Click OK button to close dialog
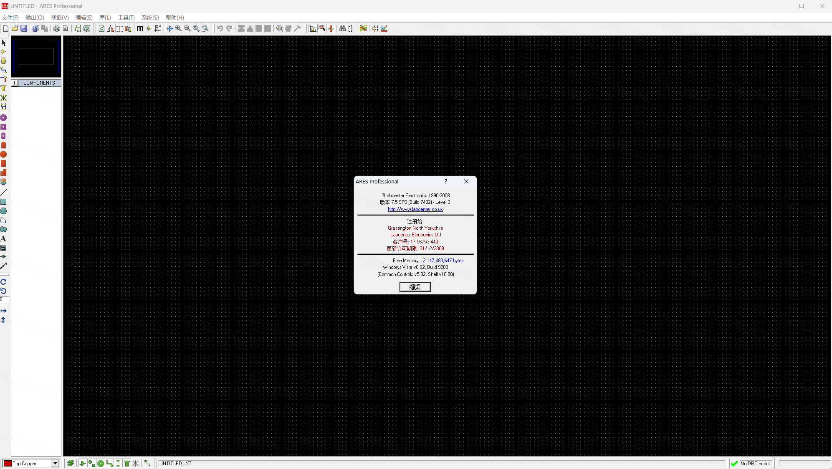 pyautogui.click(x=415, y=286)
